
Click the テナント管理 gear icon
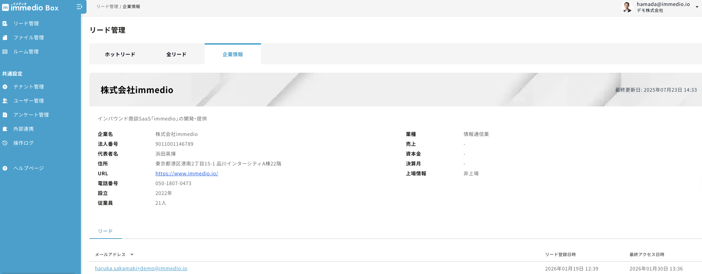(x=5, y=87)
